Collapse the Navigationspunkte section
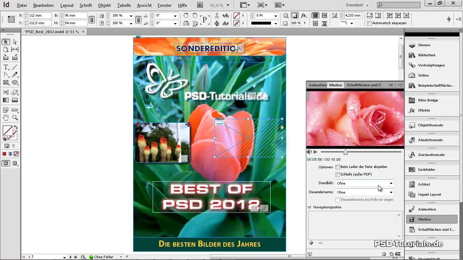463x260 pixels. (x=309, y=208)
